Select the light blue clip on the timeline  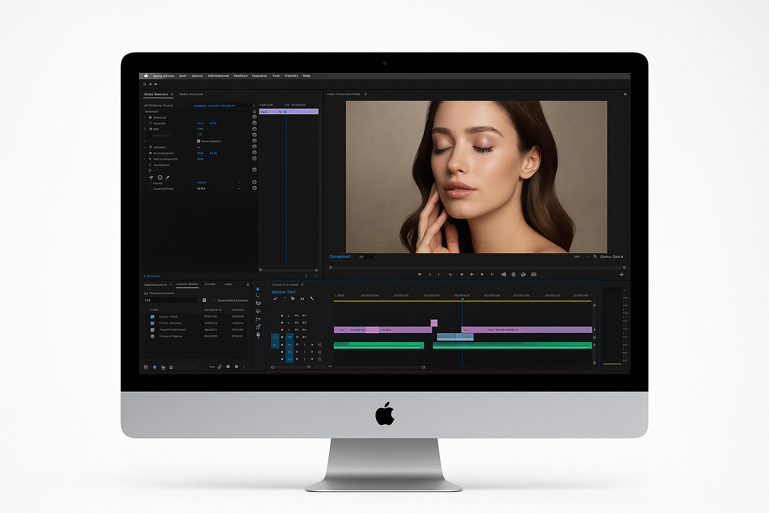[x=455, y=337]
